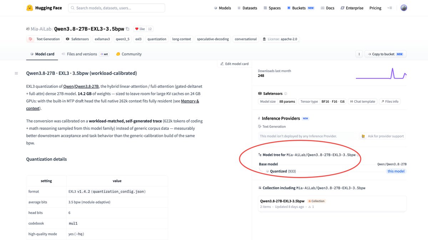This screenshot has width=428, height=240.
Task: Open the Qwen/Qwen3.8-27B link in description
Action: tap(81, 86)
